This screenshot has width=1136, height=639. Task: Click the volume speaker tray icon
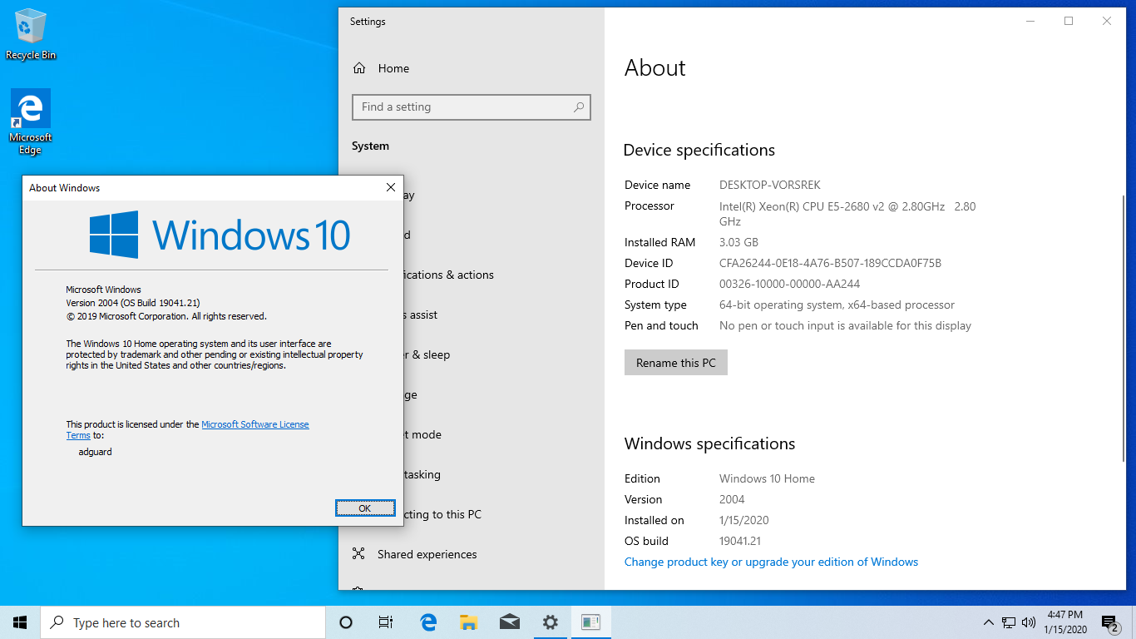1029,622
